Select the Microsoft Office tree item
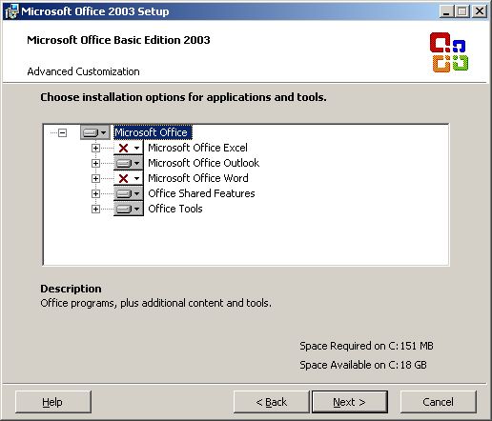 153,132
